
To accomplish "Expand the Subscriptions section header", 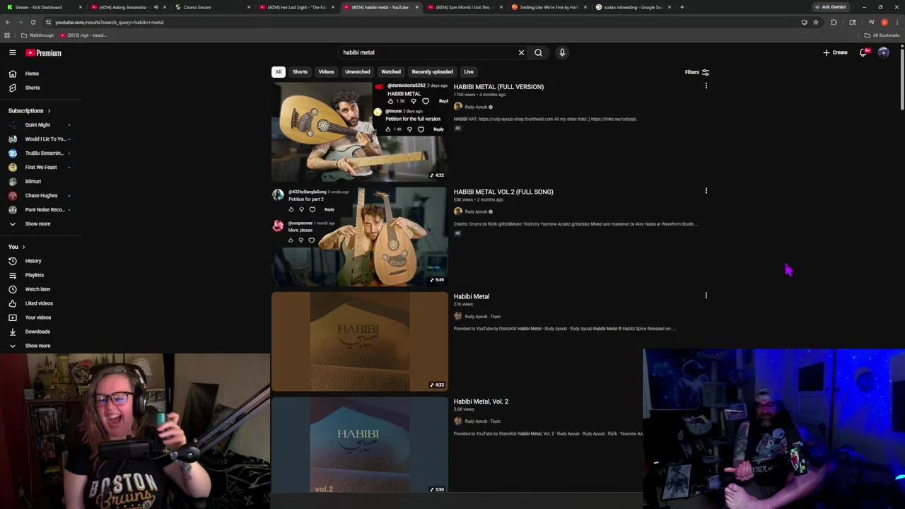I will click(x=29, y=111).
